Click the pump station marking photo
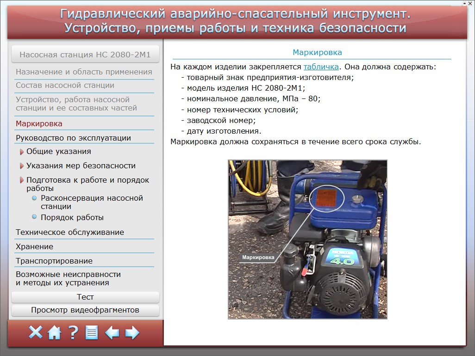The height and width of the screenshot is (356, 475). click(x=307, y=239)
